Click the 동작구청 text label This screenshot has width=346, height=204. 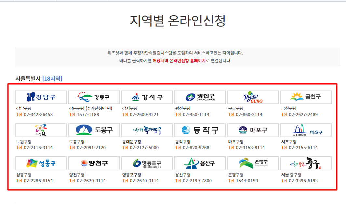(x=183, y=142)
